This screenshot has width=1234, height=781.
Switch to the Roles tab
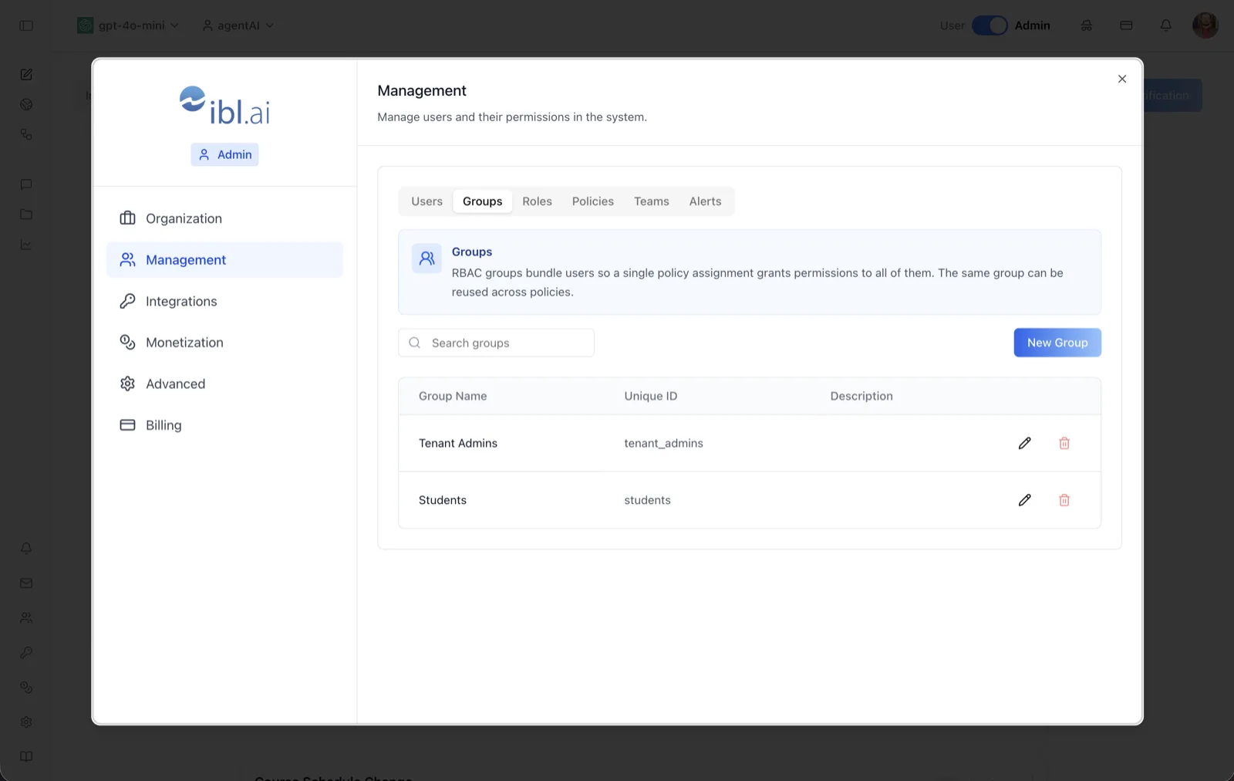[537, 201]
